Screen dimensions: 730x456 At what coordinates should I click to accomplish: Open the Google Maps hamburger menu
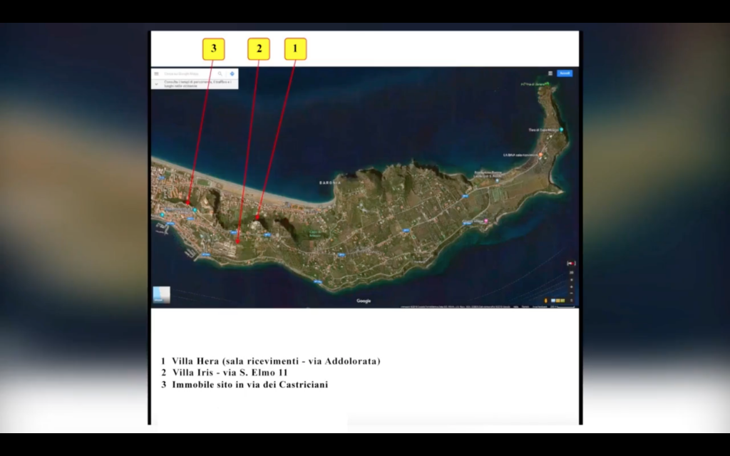coord(157,73)
